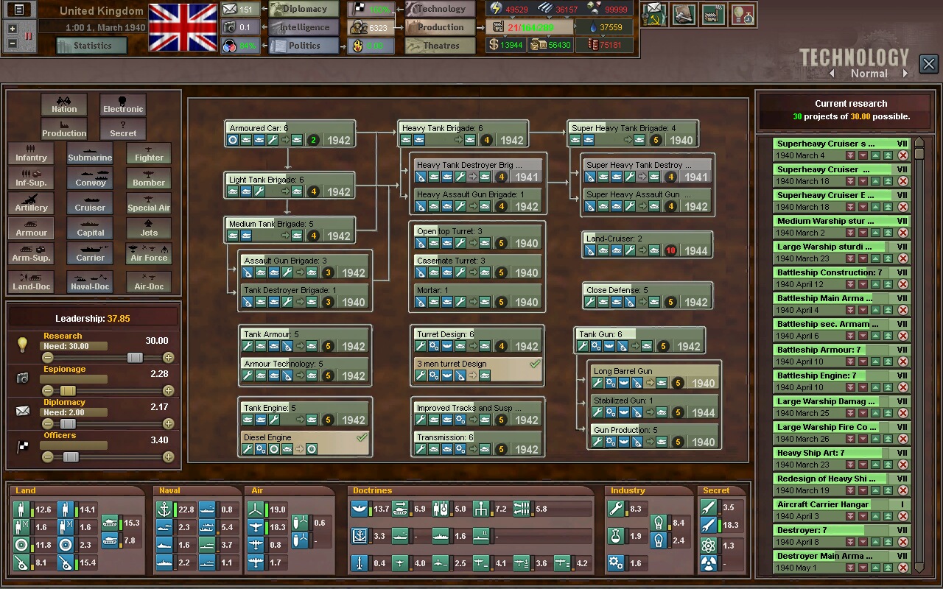This screenshot has width=943, height=589.
Task: Click the crude oil droplet icon
Action: [x=592, y=27]
